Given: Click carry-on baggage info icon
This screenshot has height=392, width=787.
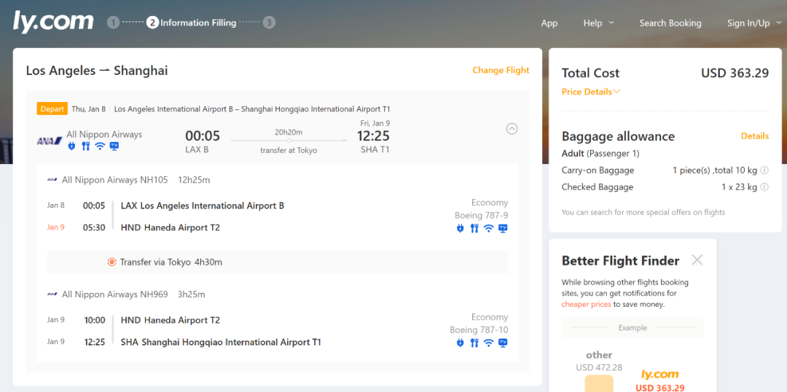Looking at the screenshot, I should click(764, 170).
